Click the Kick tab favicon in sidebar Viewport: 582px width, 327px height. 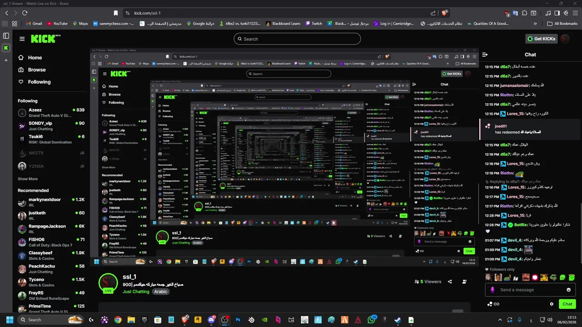click(6, 48)
